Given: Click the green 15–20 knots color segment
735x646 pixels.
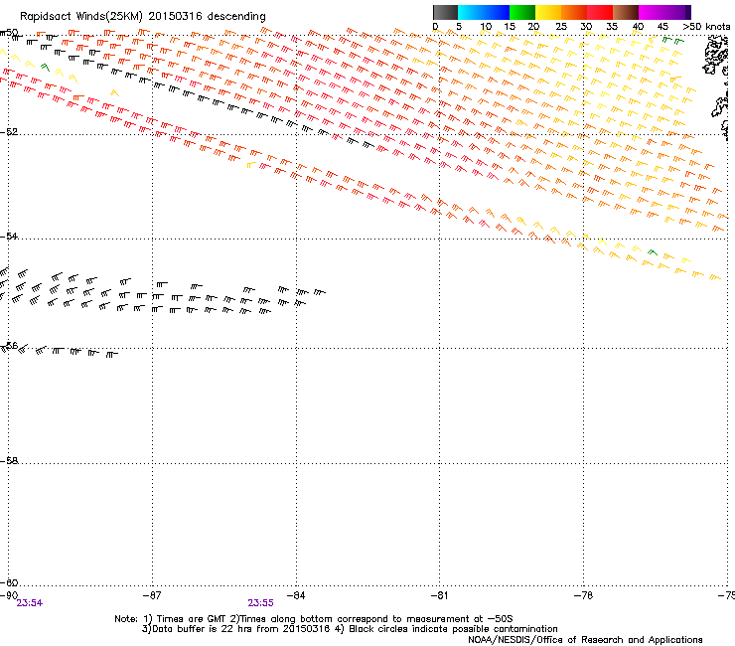Looking at the screenshot, I should point(522,12).
